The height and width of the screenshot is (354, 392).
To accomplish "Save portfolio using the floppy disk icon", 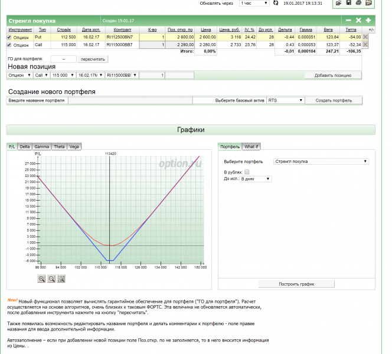I will pos(348,3).
